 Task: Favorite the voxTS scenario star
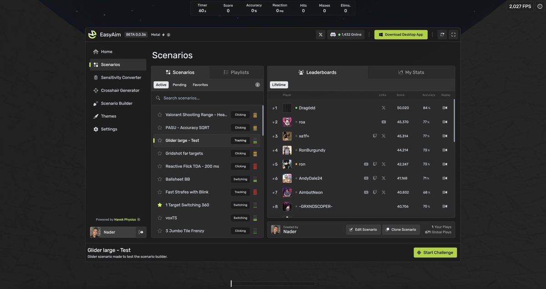tap(160, 218)
